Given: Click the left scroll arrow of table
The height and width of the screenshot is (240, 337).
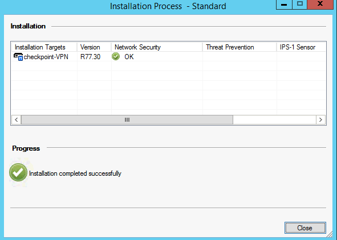Looking at the screenshot, I should (x=17, y=119).
